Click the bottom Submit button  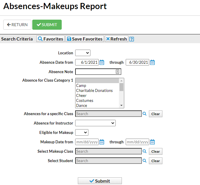tap(100, 181)
